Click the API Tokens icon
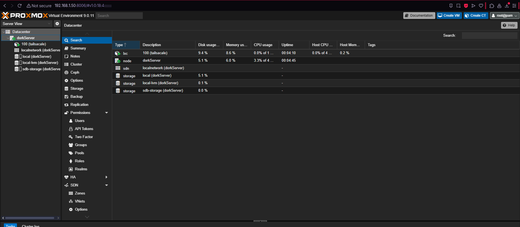The width and height of the screenshot is (520, 227). pos(71,129)
